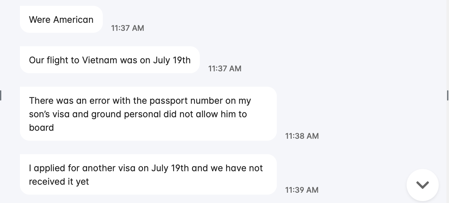Click the "received it yet" text line
Screen dimensions: 449x203
(59, 181)
